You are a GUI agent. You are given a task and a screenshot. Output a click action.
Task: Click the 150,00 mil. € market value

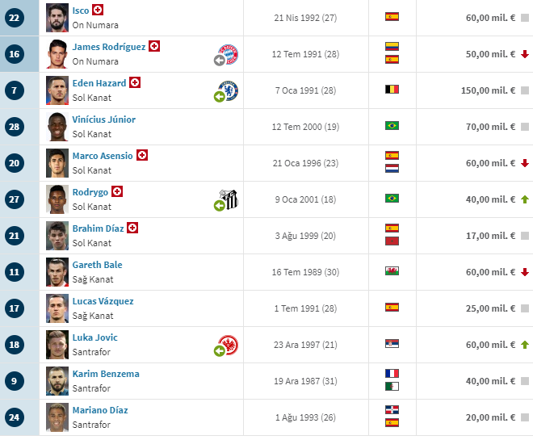[x=488, y=90]
